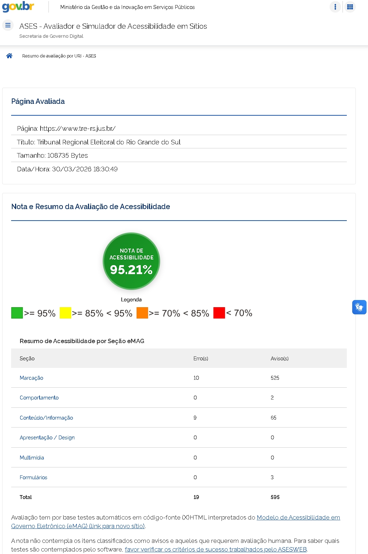Click the gov.br logo

click(18, 7)
